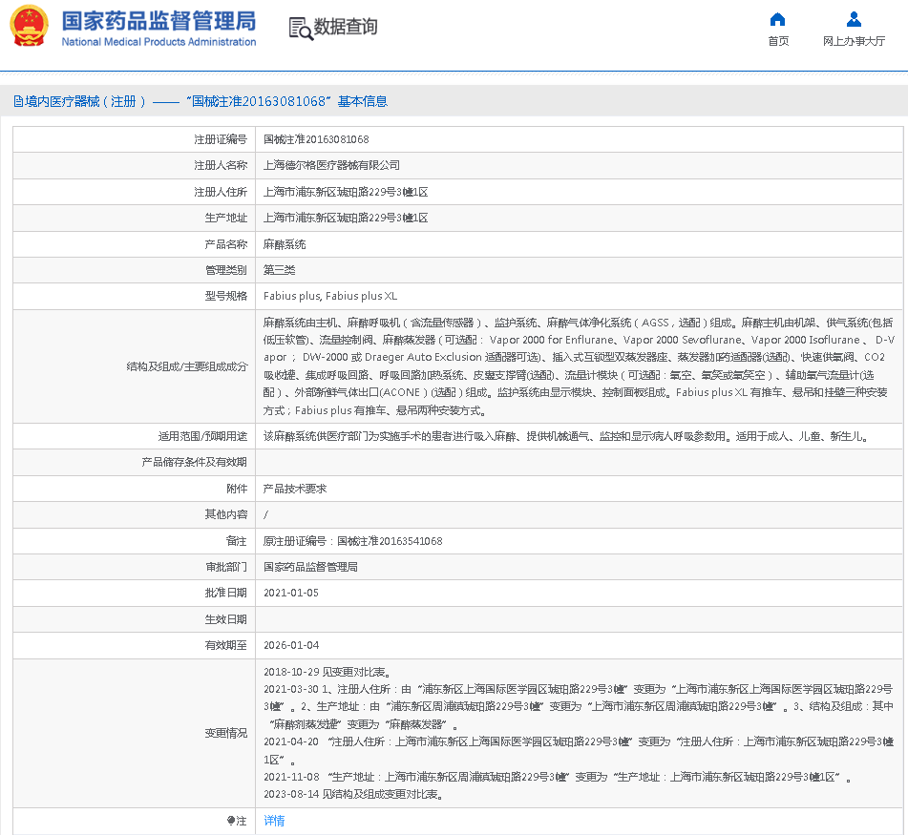Click model spec Fabius plus, Fabius plus XL
The width and height of the screenshot is (908, 835).
[329, 296]
